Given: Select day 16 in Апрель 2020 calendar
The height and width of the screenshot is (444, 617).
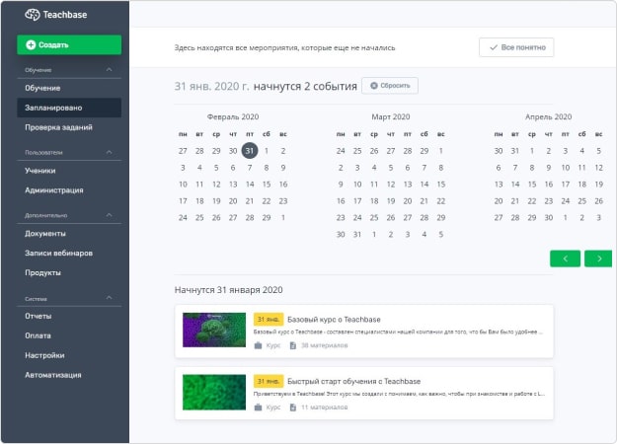Looking at the screenshot, I should (549, 185).
